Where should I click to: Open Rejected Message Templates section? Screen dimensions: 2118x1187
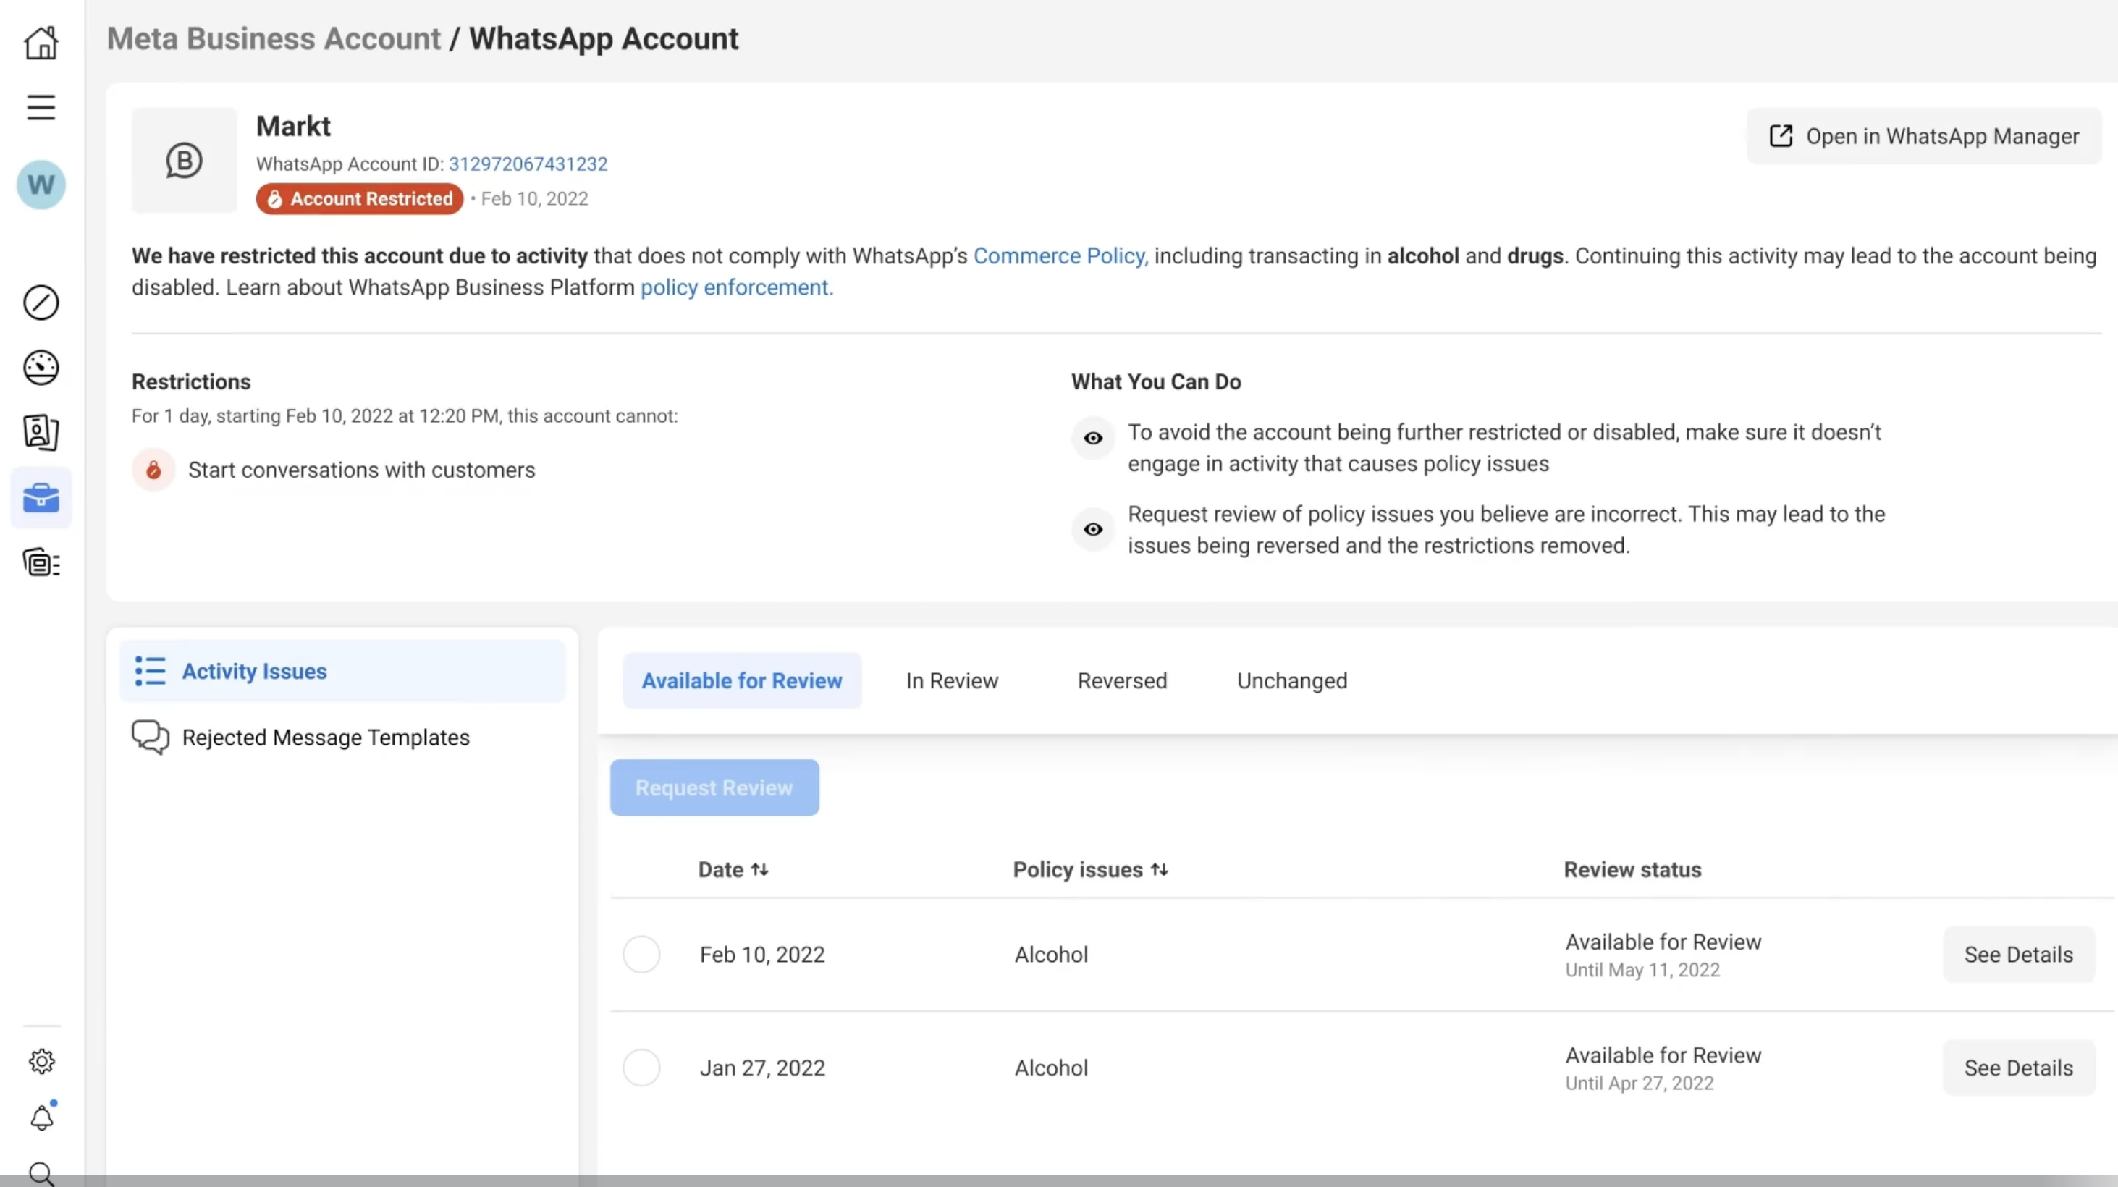click(342, 738)
